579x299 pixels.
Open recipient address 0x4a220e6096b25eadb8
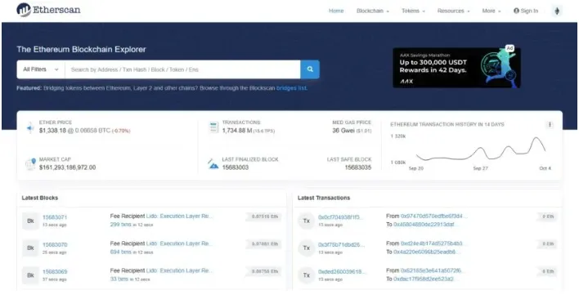click(x=427, y=252)
